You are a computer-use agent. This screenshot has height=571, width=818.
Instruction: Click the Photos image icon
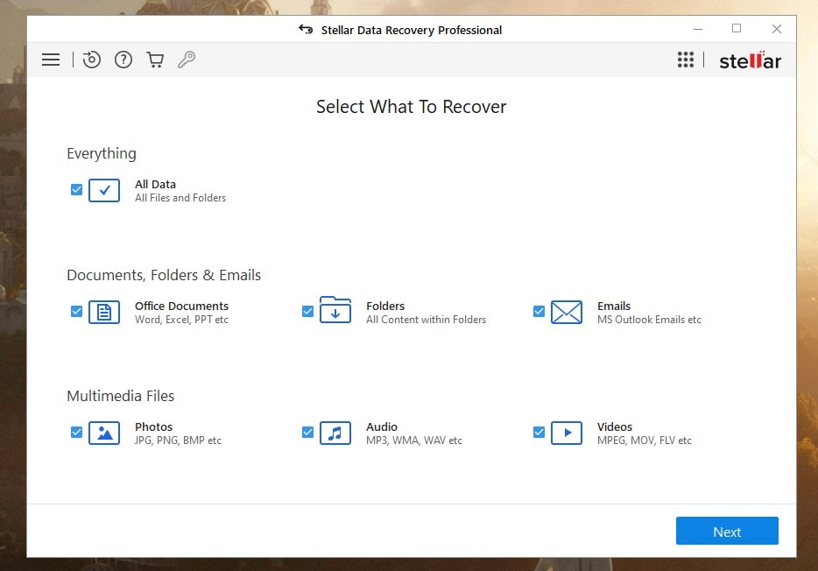click(104, 432)
